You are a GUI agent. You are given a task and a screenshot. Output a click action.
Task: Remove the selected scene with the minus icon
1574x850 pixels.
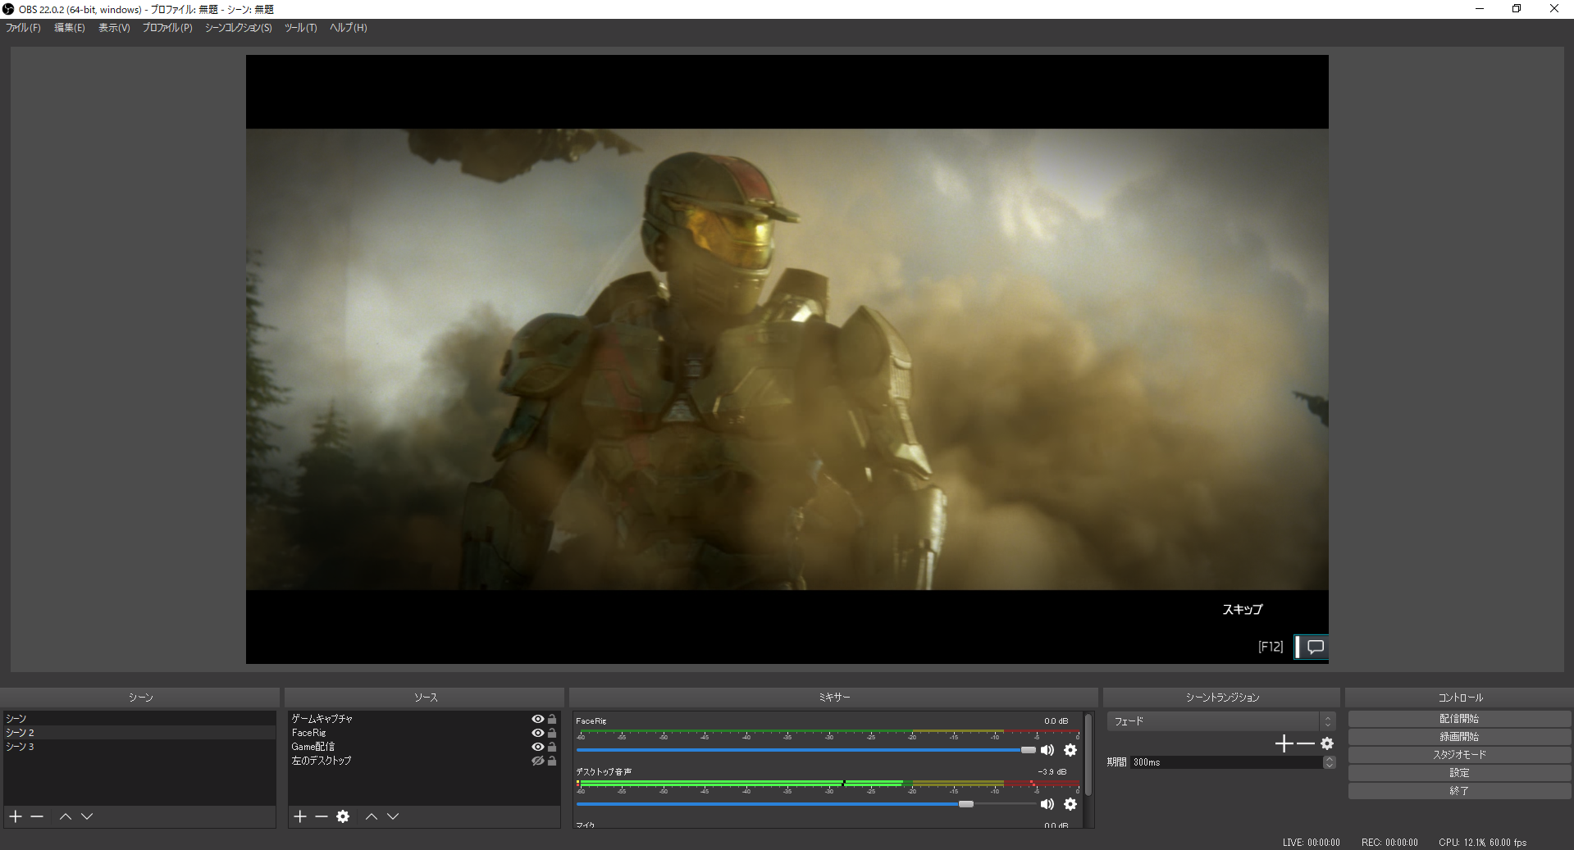37,816
